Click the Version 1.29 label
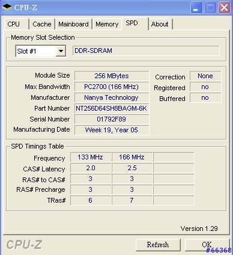233x255 pixels. pyautogui.click(x=199, y=229)
